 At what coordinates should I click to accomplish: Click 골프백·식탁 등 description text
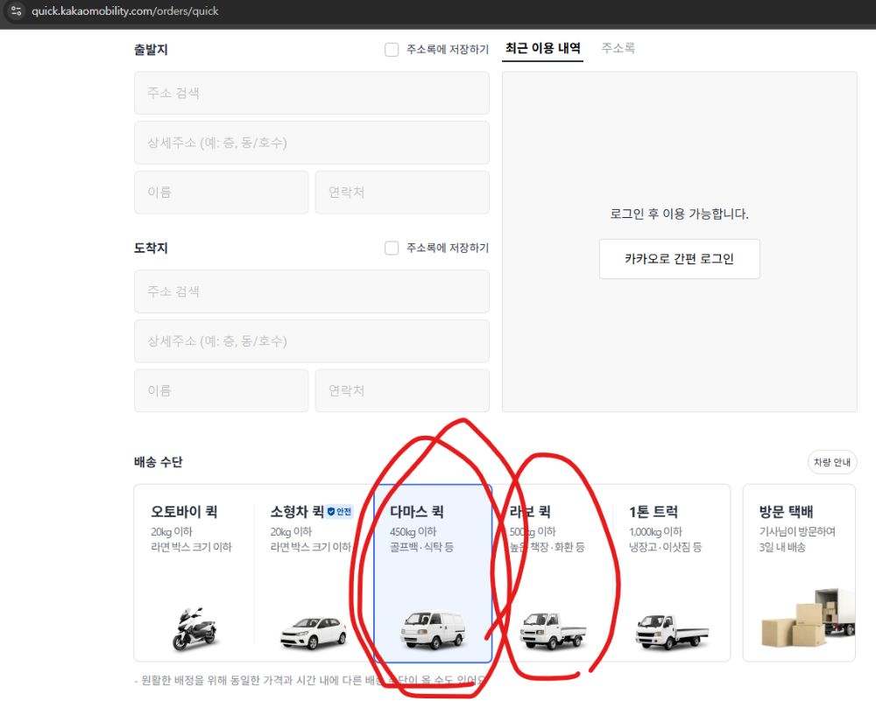tap(422, 547)
